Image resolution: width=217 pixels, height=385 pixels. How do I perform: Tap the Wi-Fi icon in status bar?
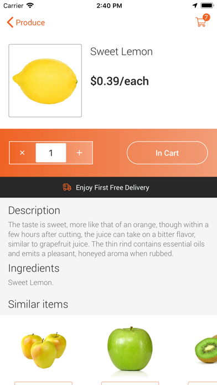pyautogui.click(x=30, y=6)
